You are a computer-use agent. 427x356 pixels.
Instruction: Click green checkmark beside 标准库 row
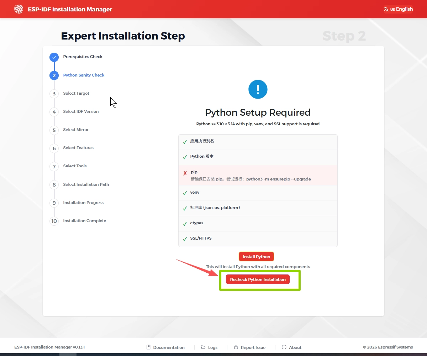click(185, 208)
